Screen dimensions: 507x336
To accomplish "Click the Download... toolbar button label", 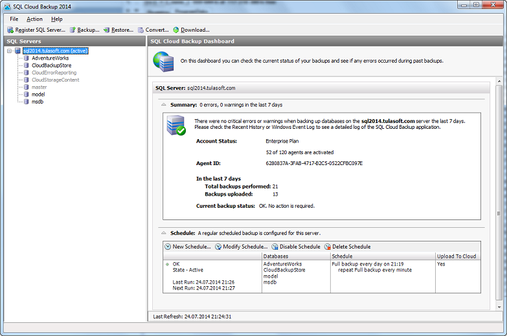I will click(195, 30).
